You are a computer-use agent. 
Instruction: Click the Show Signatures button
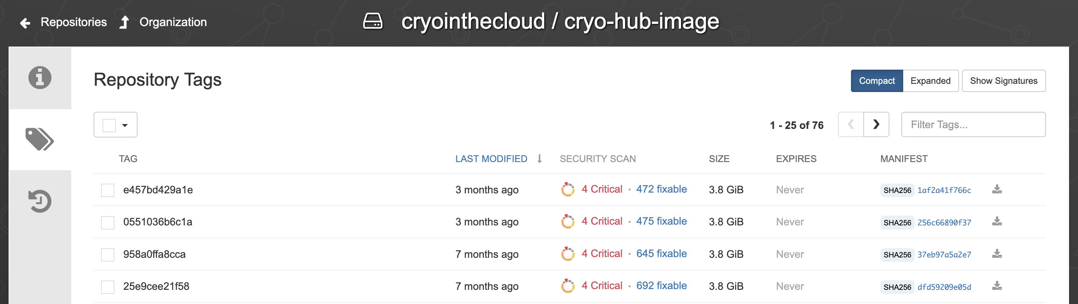1003,81
